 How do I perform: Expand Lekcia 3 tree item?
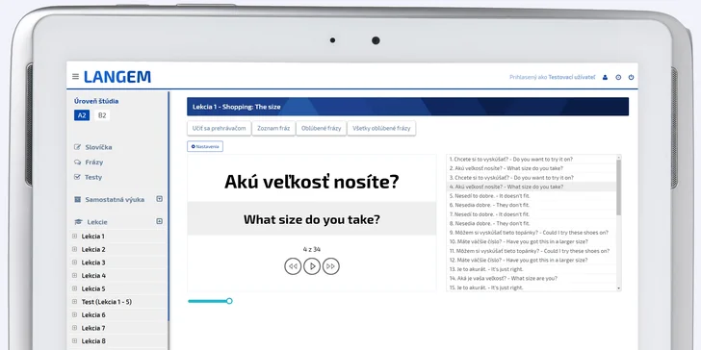(75, 262)
